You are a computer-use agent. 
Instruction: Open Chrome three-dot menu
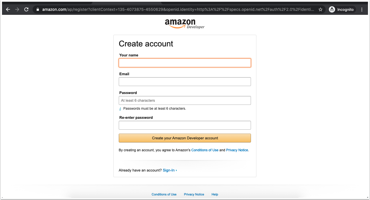pyautogui.click(x=362, y=9)
